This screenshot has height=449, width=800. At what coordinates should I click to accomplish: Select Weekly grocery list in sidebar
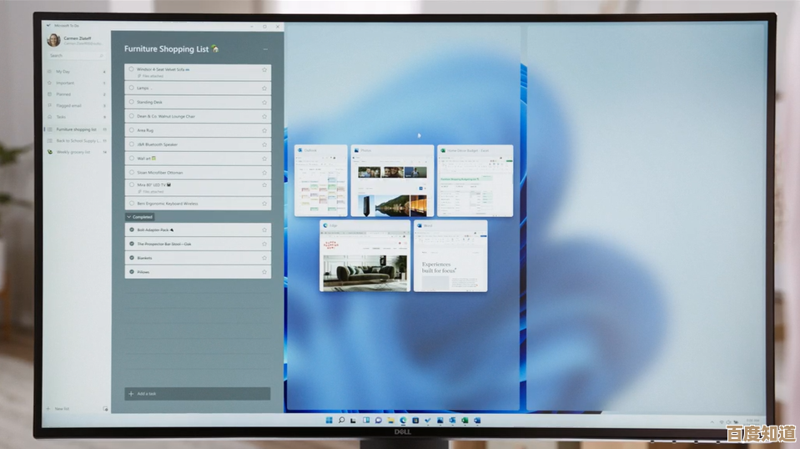click(x=75, y=153)
